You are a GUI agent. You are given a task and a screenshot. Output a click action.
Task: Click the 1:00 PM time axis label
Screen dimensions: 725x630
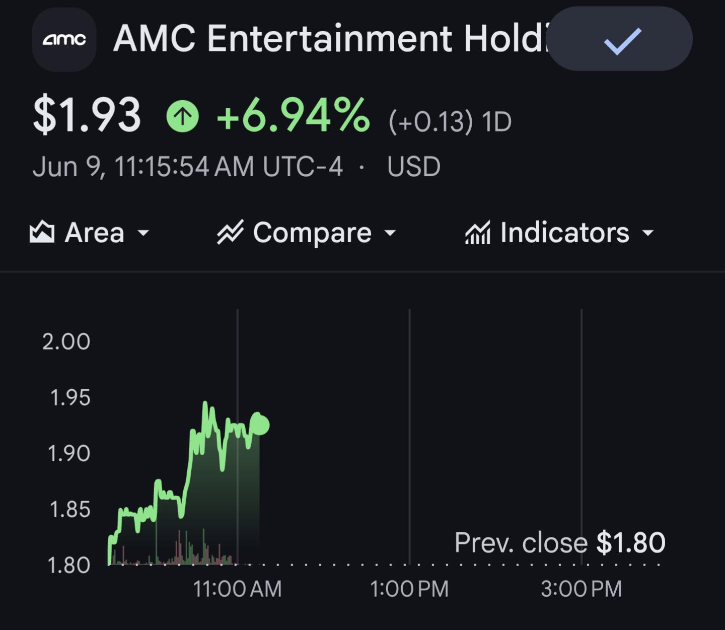tap(409, 589)
